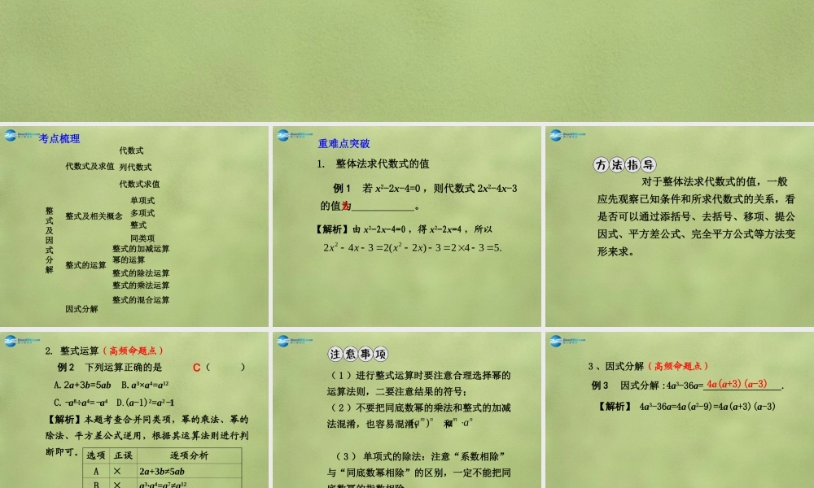Viewport: 814px width, 488px height.
Task: Click the "逐项分析" table header
Action: click(x=189, y=455)
